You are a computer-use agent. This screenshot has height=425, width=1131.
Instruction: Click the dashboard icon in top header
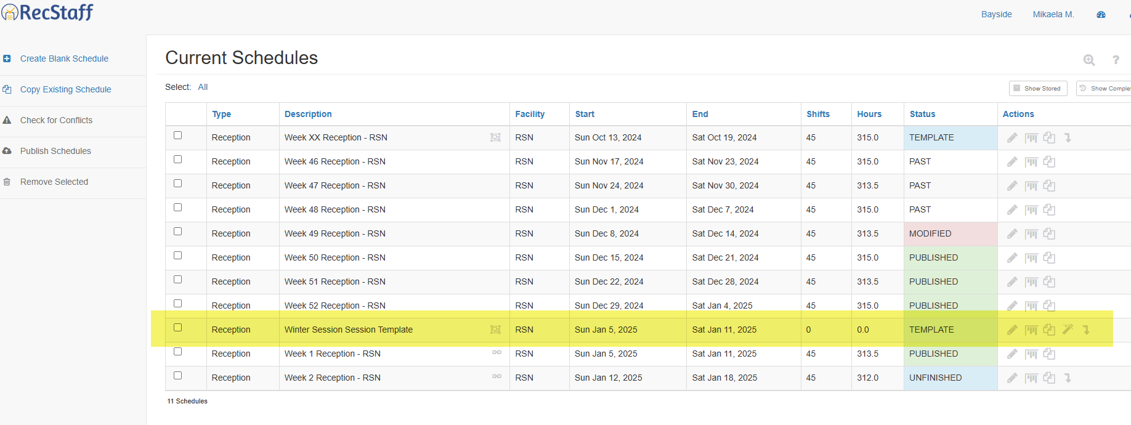pos(1101,14)
